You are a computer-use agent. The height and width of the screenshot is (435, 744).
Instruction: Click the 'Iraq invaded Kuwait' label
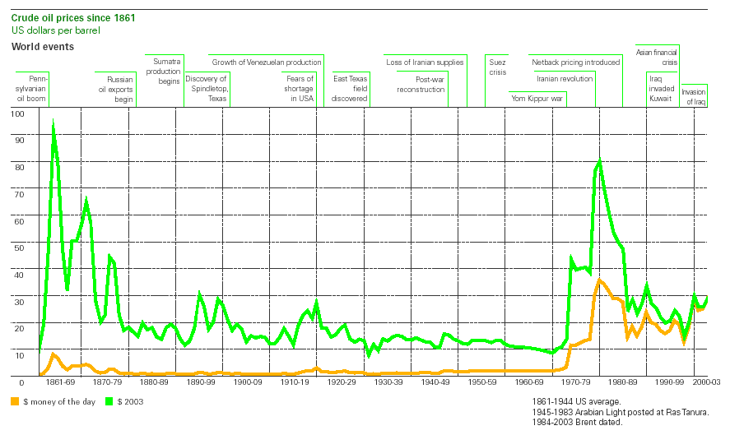(x=662, y=89)
